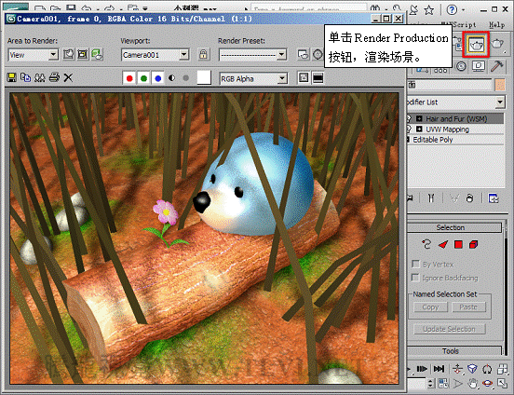Click the Orbit viewport icon
This screenshot has width=514, height=395.
point(487,383)
